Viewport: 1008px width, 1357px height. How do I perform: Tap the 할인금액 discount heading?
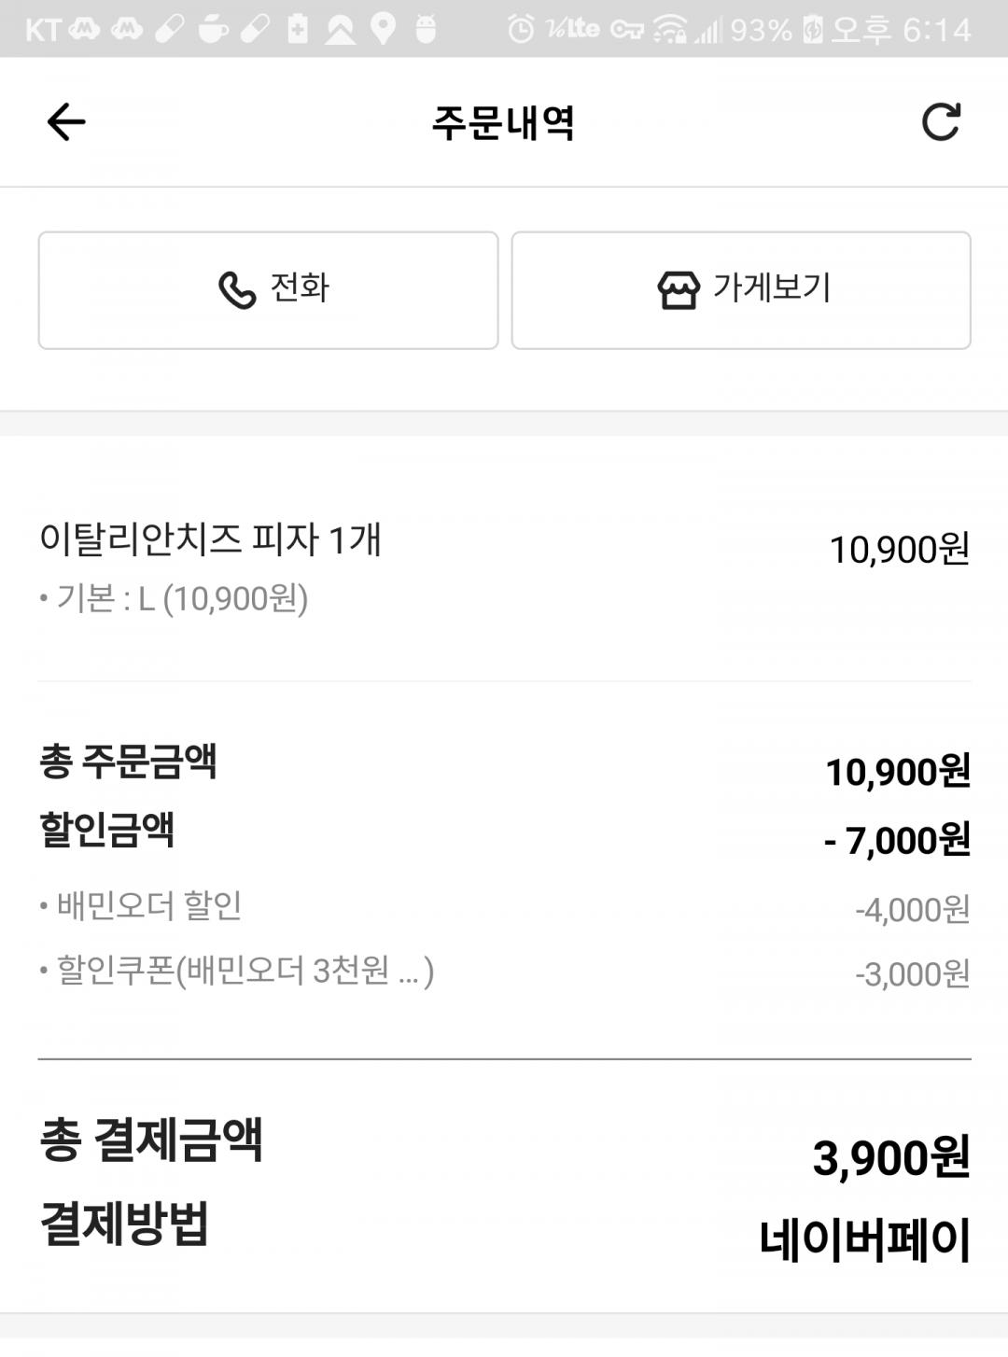click(107, 829)
